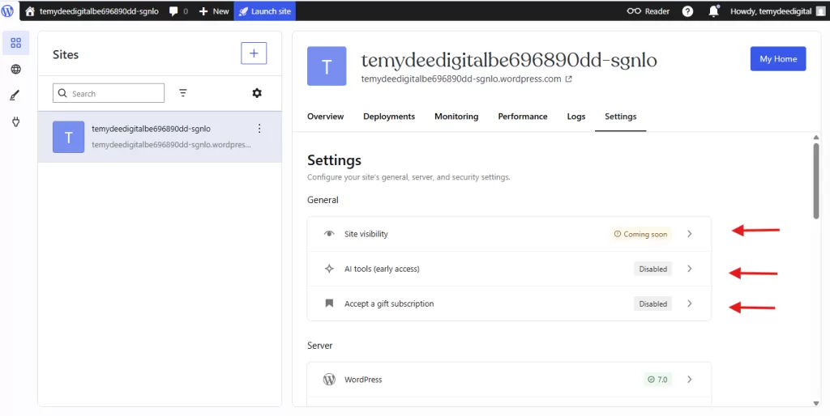The height and width of the screenshot is (416, 830).
Task: Expand the Accept a gift subscription chevron
Action: pos(689,304)
